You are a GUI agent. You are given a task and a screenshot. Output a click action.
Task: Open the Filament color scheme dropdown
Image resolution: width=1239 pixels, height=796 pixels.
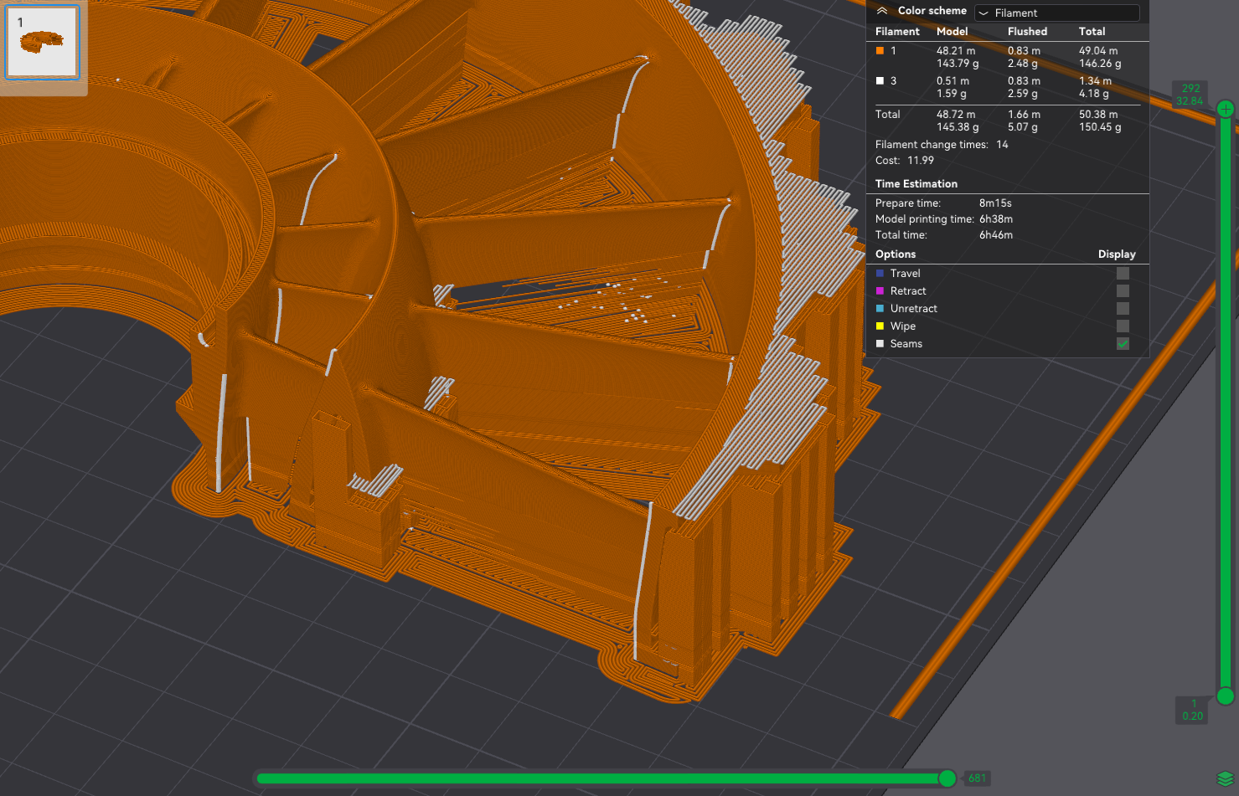[1056, 13]
